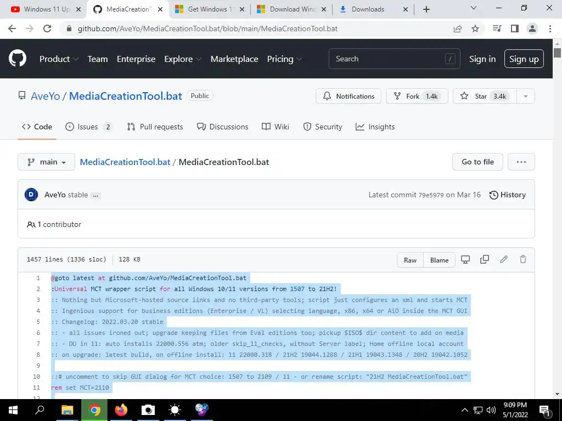Screen dimensions: 562x421
Task: Open main branch selector dropdown
Action: point(46,162)
